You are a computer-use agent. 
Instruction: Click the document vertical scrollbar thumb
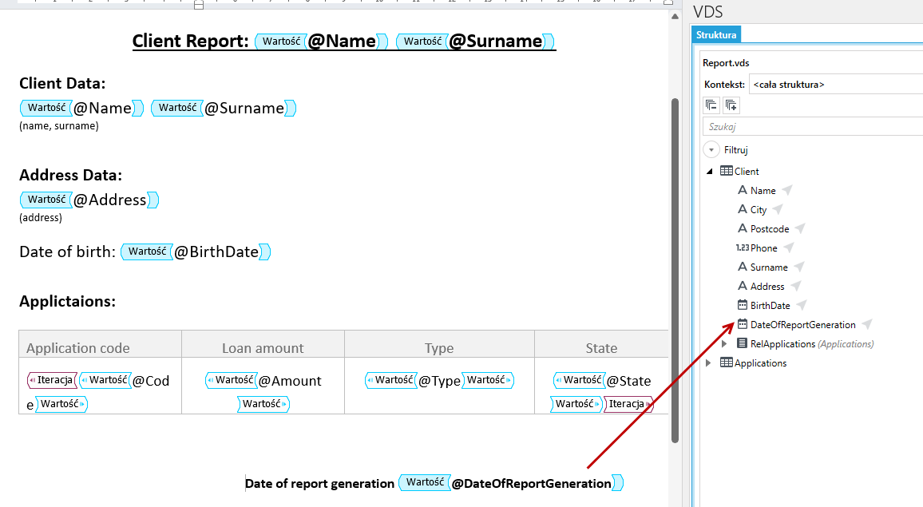[x=675, y=271]
